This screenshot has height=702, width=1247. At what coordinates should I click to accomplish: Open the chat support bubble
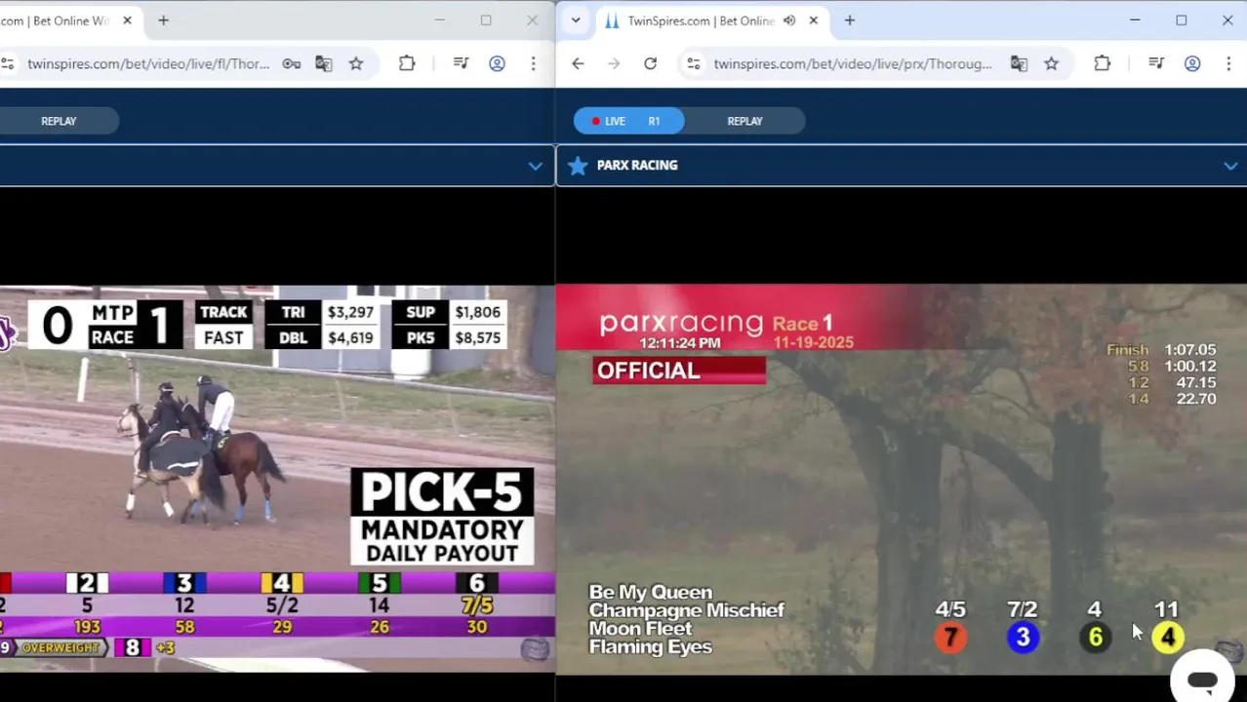[x=1202, y=680]
